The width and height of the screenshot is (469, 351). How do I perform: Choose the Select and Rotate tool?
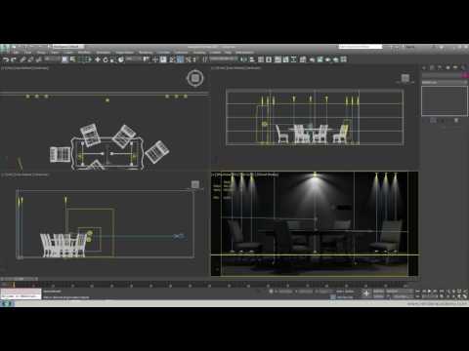106,59
